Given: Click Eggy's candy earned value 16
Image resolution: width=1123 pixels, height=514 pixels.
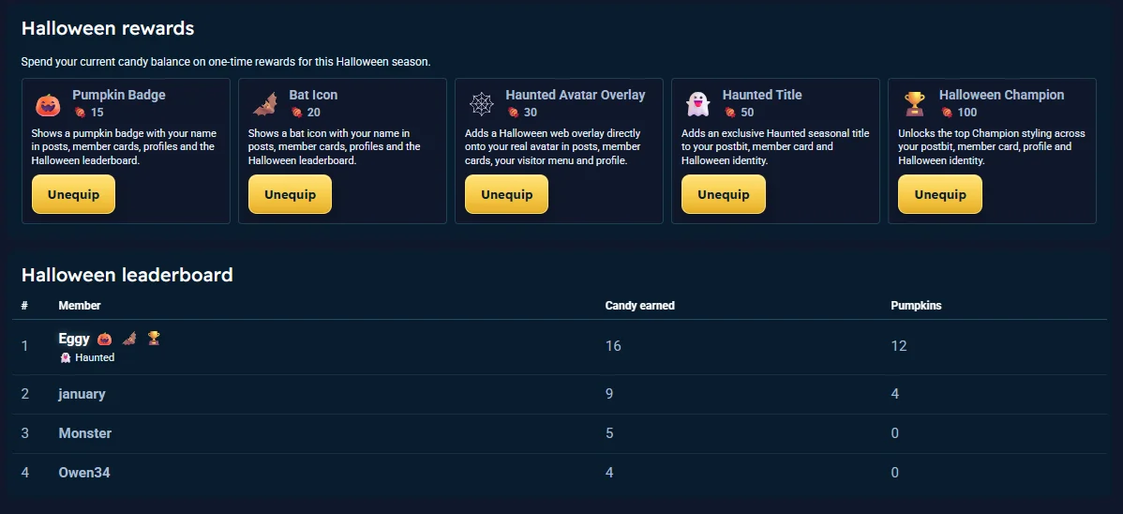Looking at the screenshot, I should (613, 346).
